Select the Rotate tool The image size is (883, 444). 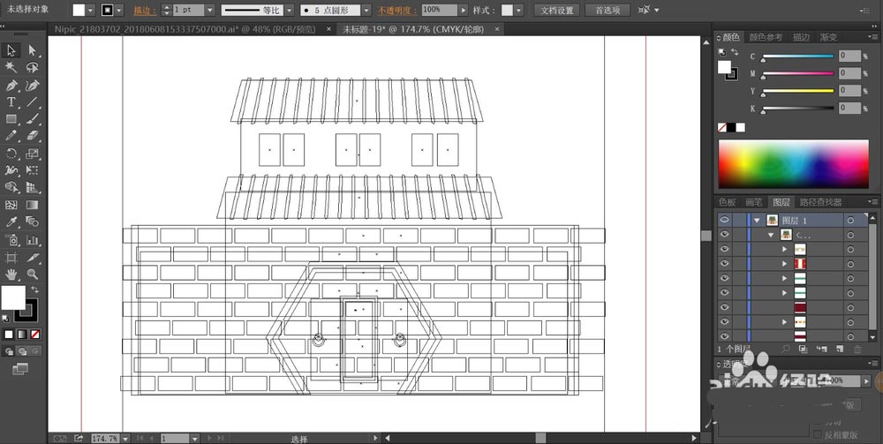click(x=11, y=154)
